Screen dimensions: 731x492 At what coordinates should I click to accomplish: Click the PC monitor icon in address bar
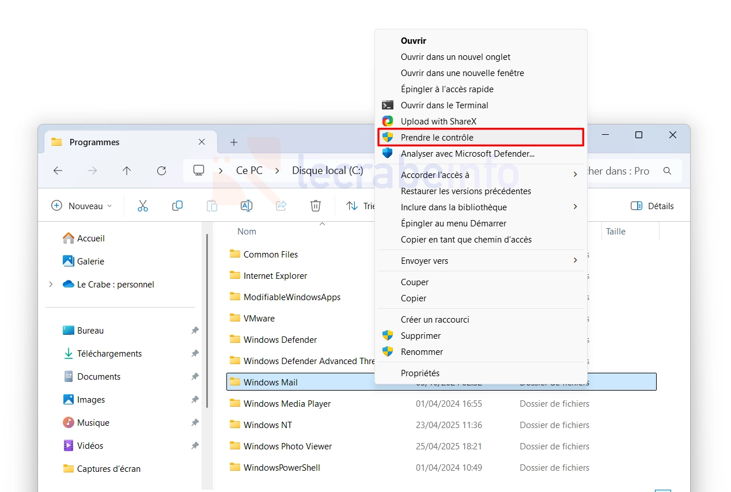pyautogui.click(x=199, y=171)
